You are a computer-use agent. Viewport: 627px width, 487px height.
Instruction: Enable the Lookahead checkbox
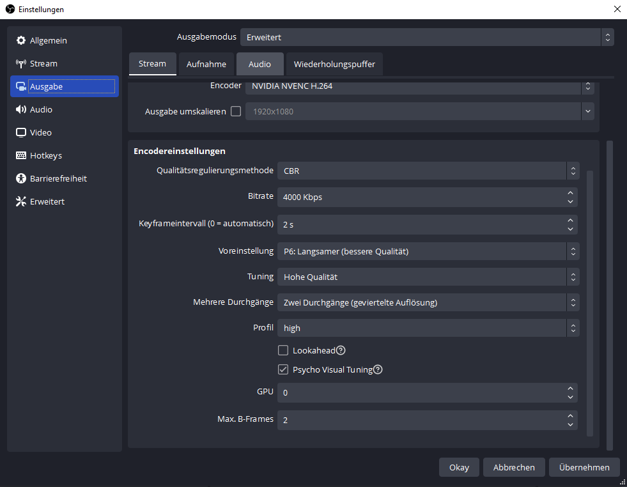pos(283,350)
